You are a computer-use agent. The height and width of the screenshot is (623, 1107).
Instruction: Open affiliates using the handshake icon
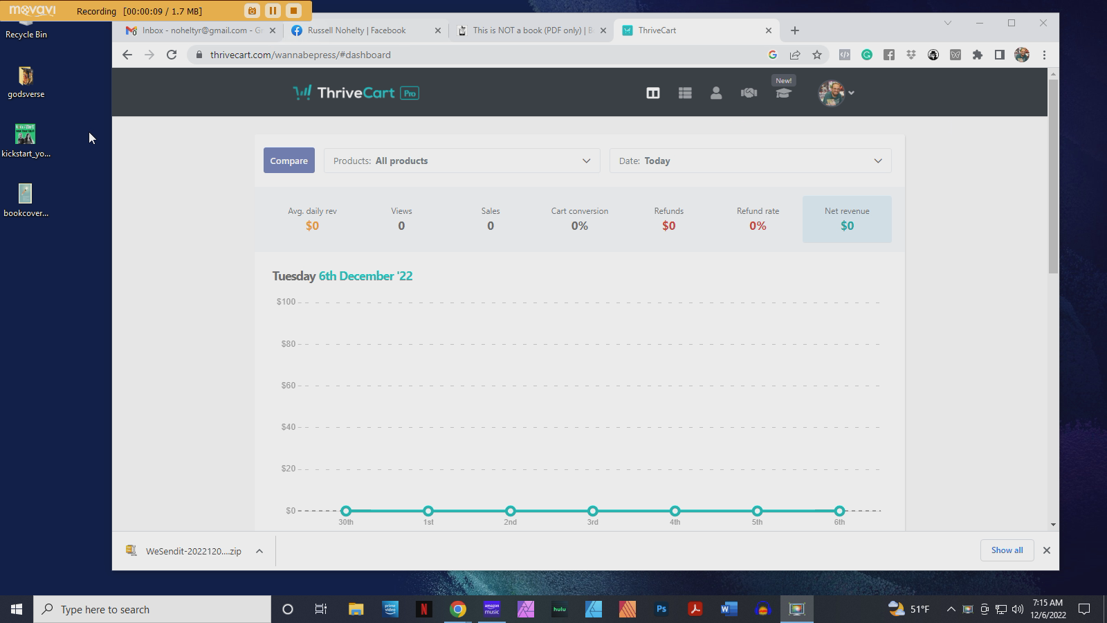pos(749,92)
